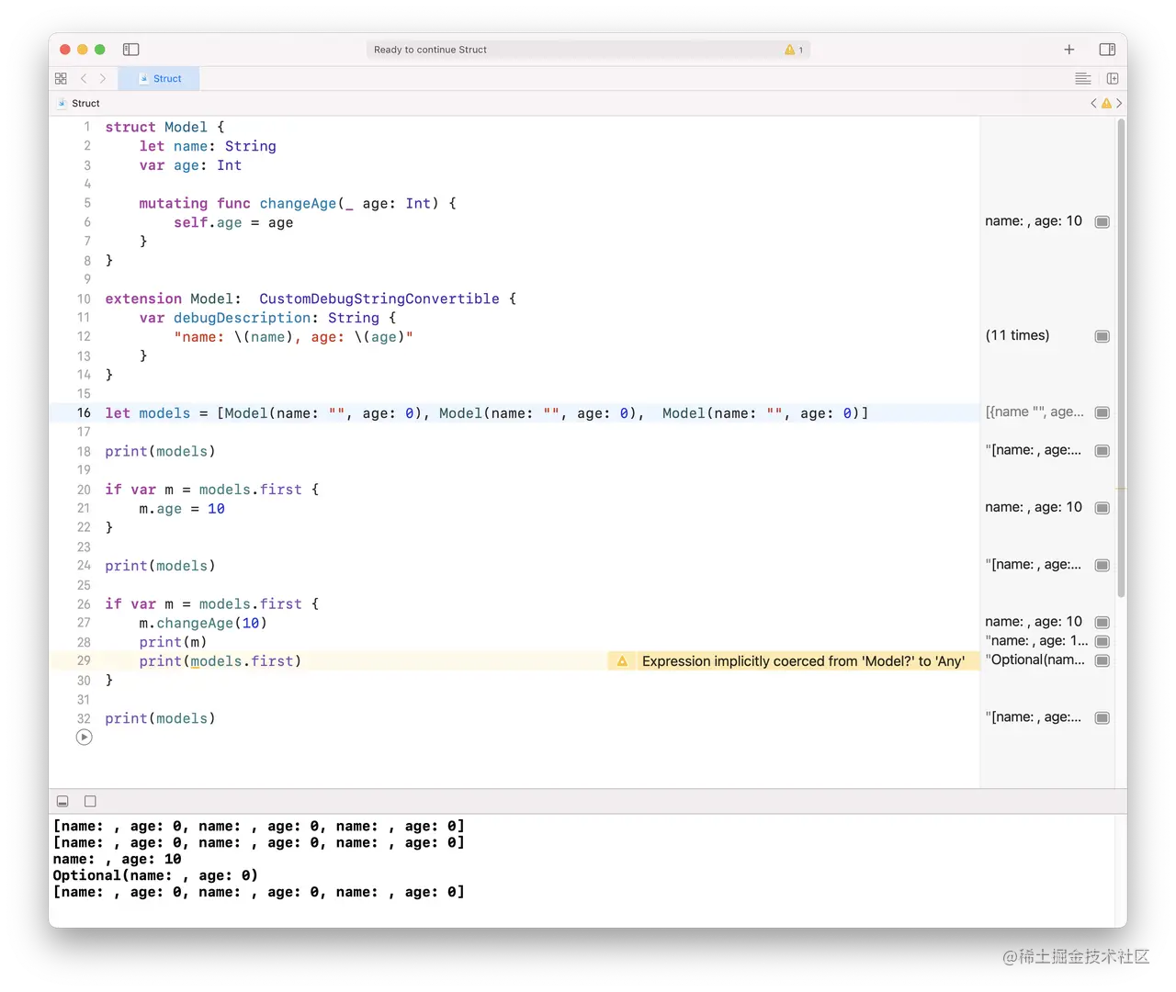Click the (11 times) result text
The image size is (1176, 992).
click(x=1017, y=335)
